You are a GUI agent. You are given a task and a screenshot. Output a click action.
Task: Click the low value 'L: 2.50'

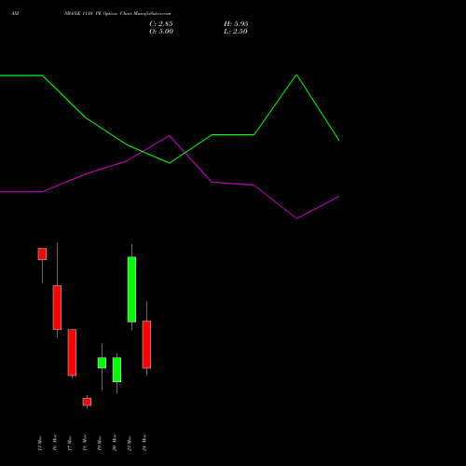[x=236, y=32]
